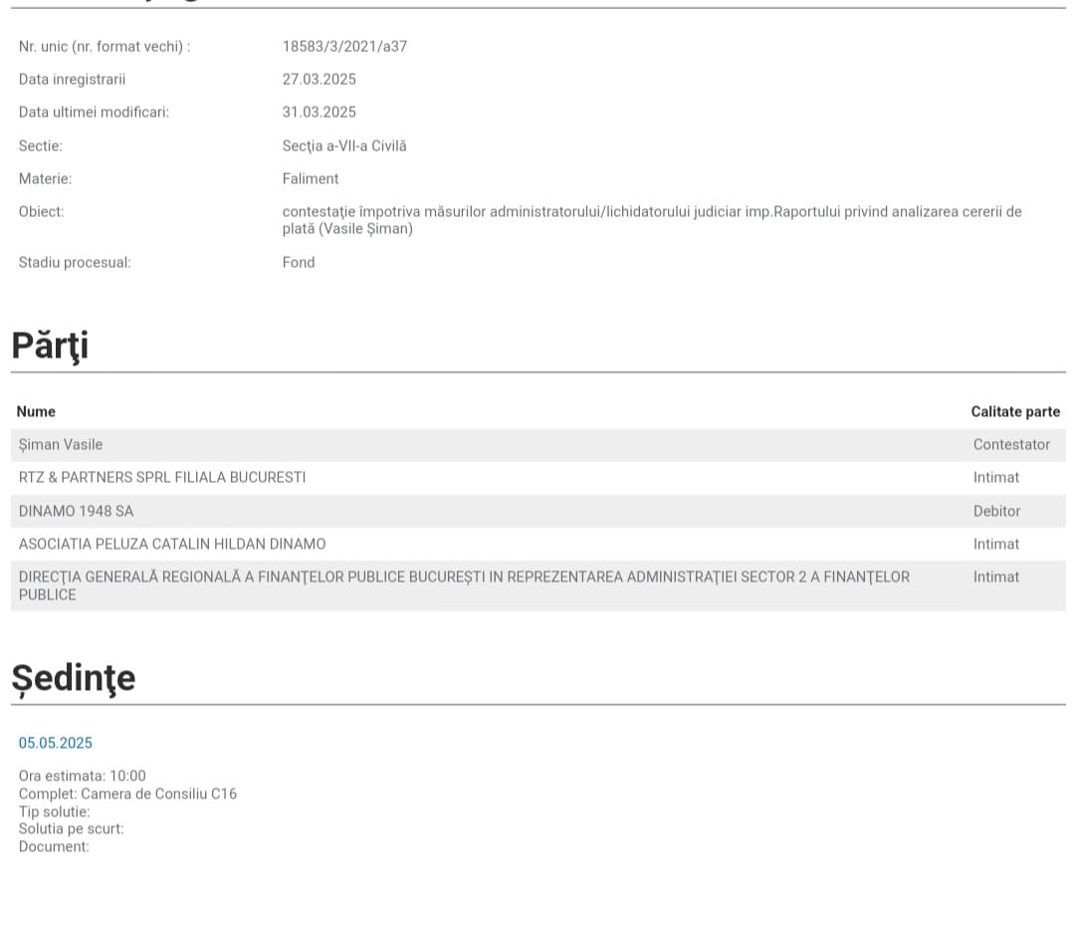The height and width of the screenshot is (929, 1075).
Task: Select the Șiman Vasile party row
Action: click(61, 444)
